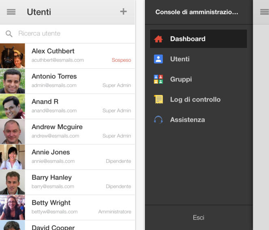This screenshot has height=230, width=269.
Task: Open Barry Hanley's profile photo
Action: pyautogui.click(x=12, y=182)
